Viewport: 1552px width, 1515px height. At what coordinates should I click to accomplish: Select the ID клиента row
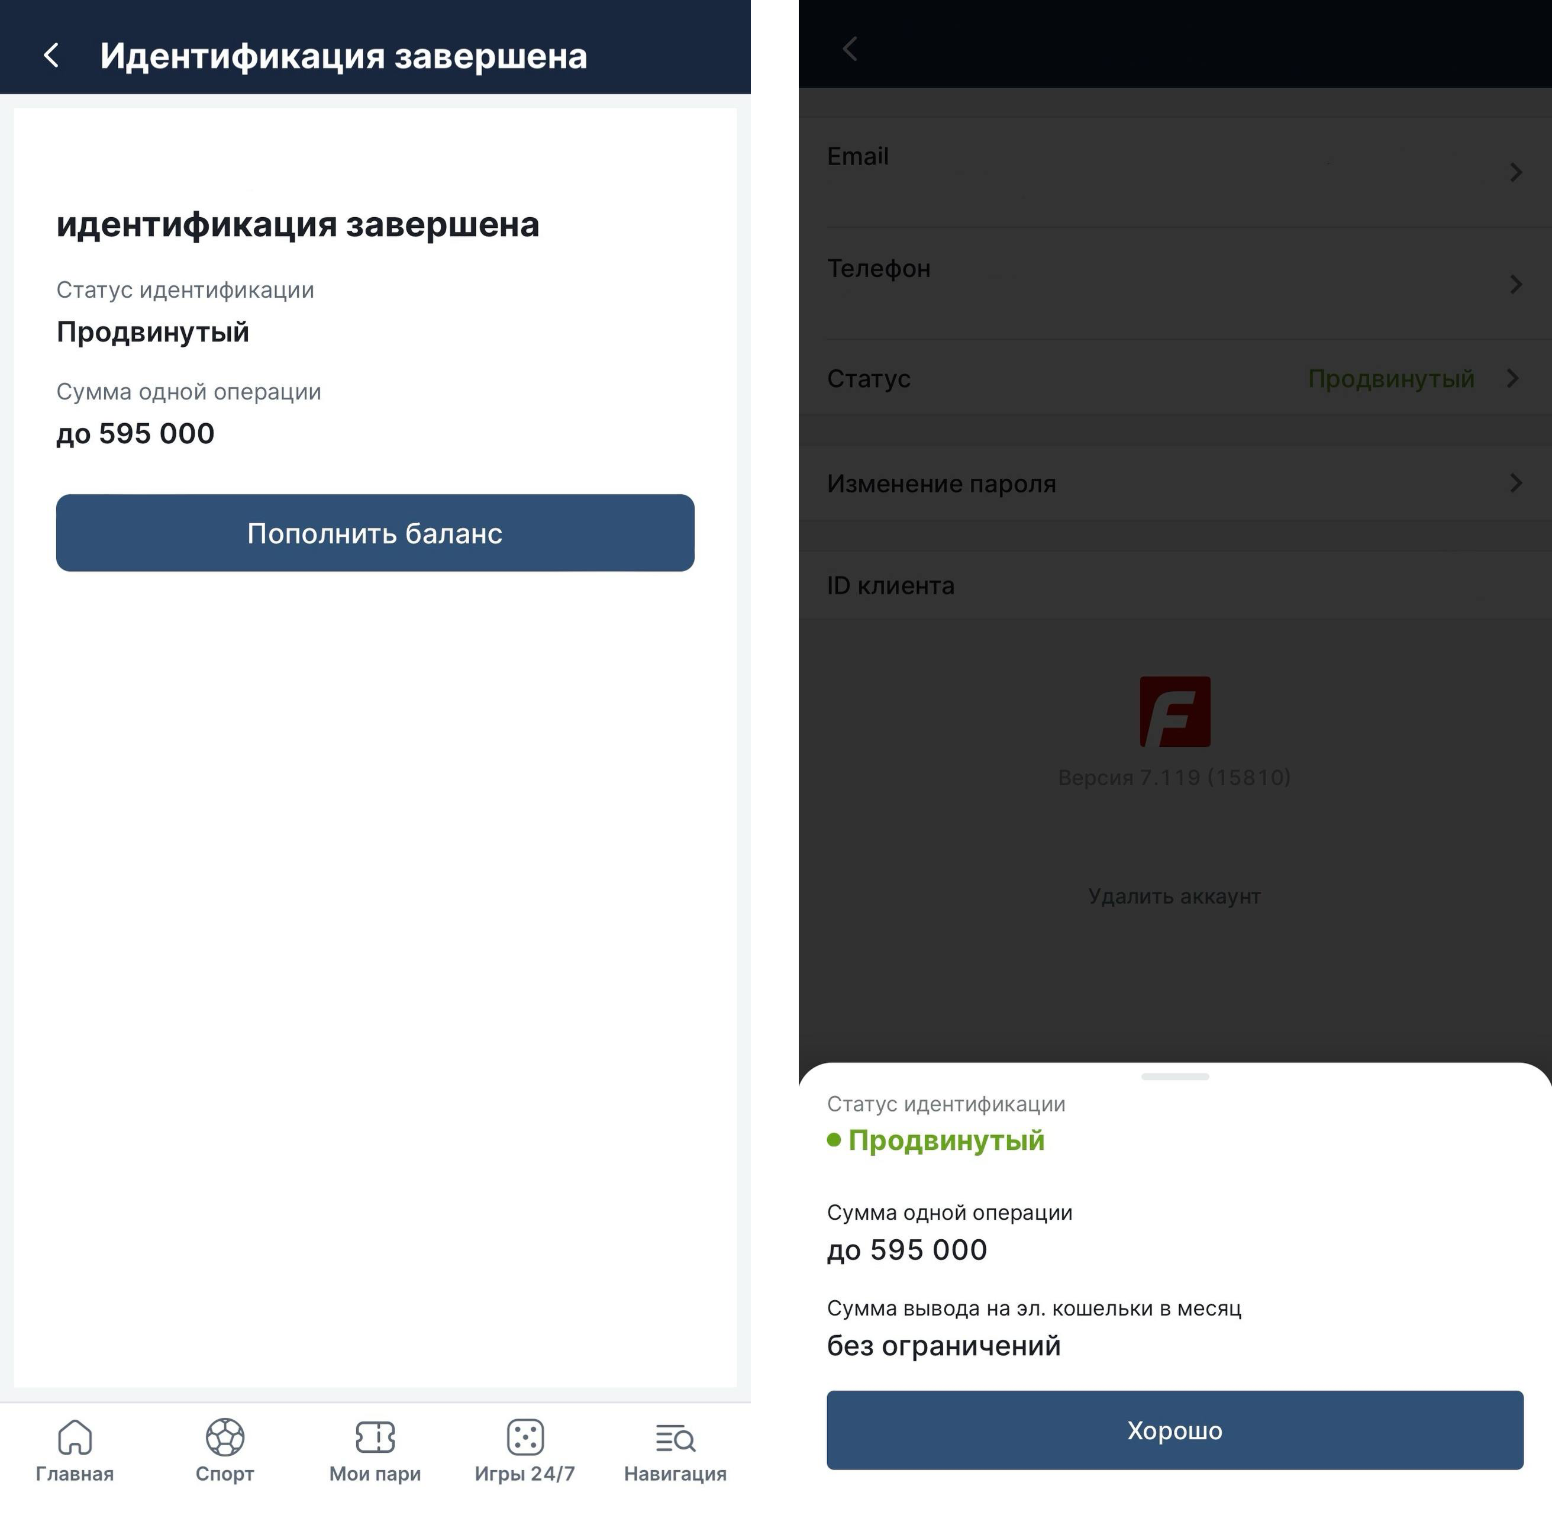click(x=1175, y=585)
